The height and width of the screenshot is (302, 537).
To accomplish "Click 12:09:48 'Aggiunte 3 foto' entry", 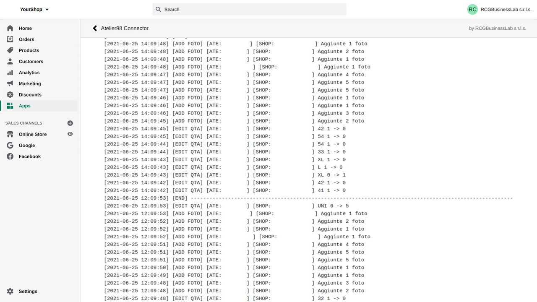I will coord(234,283).
